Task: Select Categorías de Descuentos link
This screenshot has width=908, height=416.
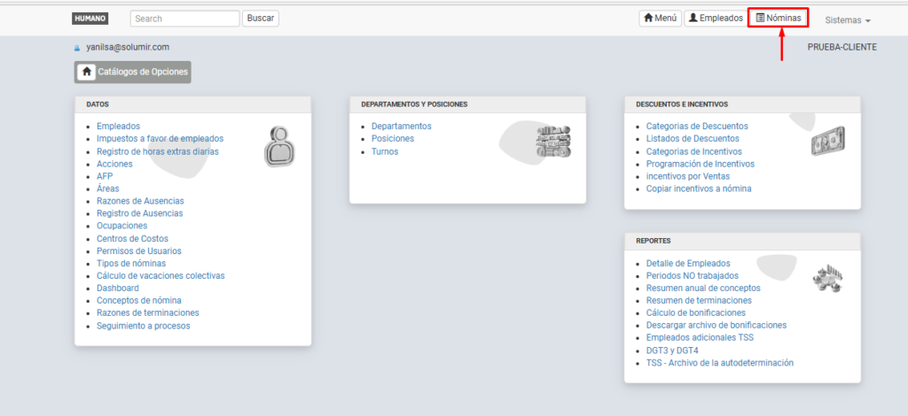Action: [x=696, y=127]
